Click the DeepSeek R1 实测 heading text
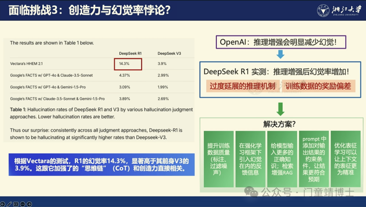 276,71
